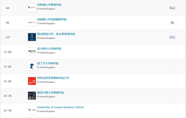Open the 诺丁汉大学商学院 link
The height and width of the screenshot is (118, 186).
pos(48,63)
